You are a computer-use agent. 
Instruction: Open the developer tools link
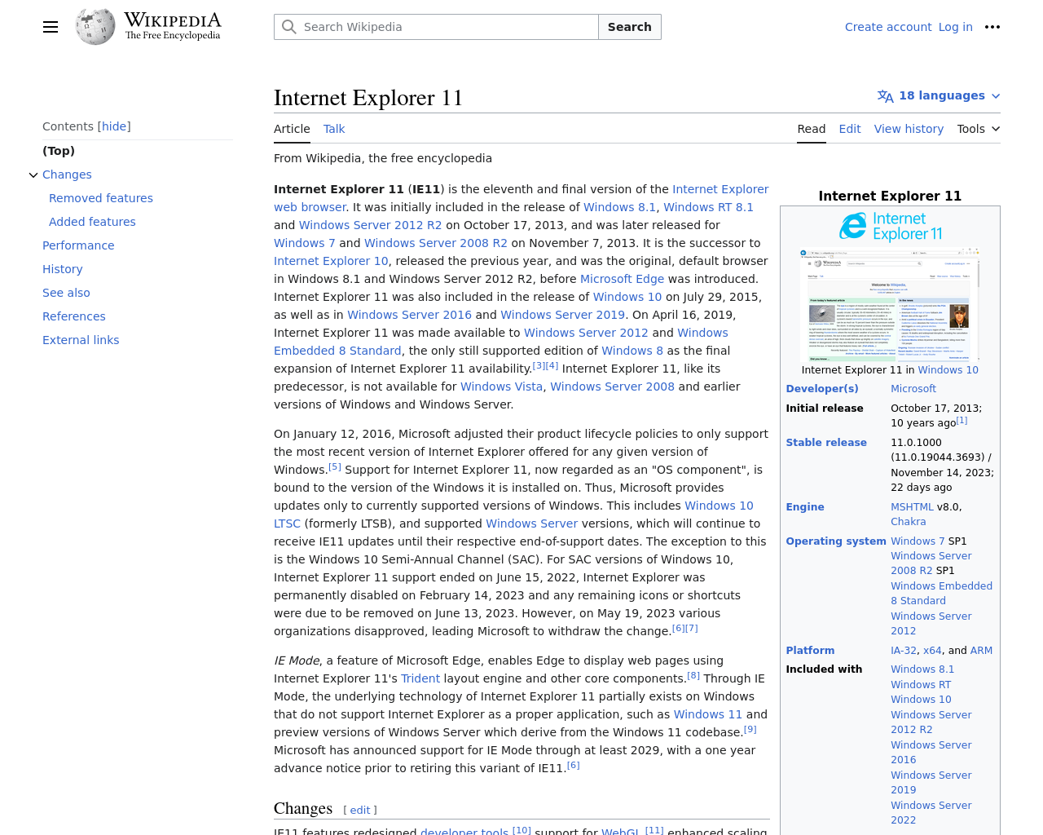(464, 831)
